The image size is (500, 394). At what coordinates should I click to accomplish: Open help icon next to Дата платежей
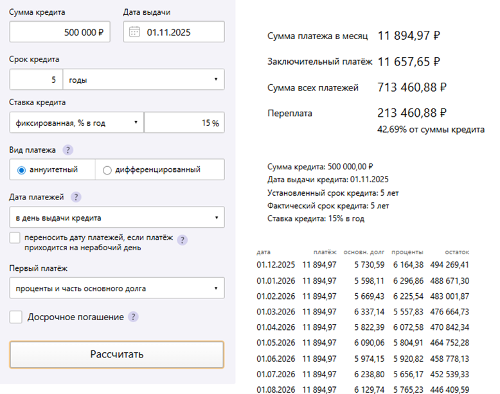76,197
